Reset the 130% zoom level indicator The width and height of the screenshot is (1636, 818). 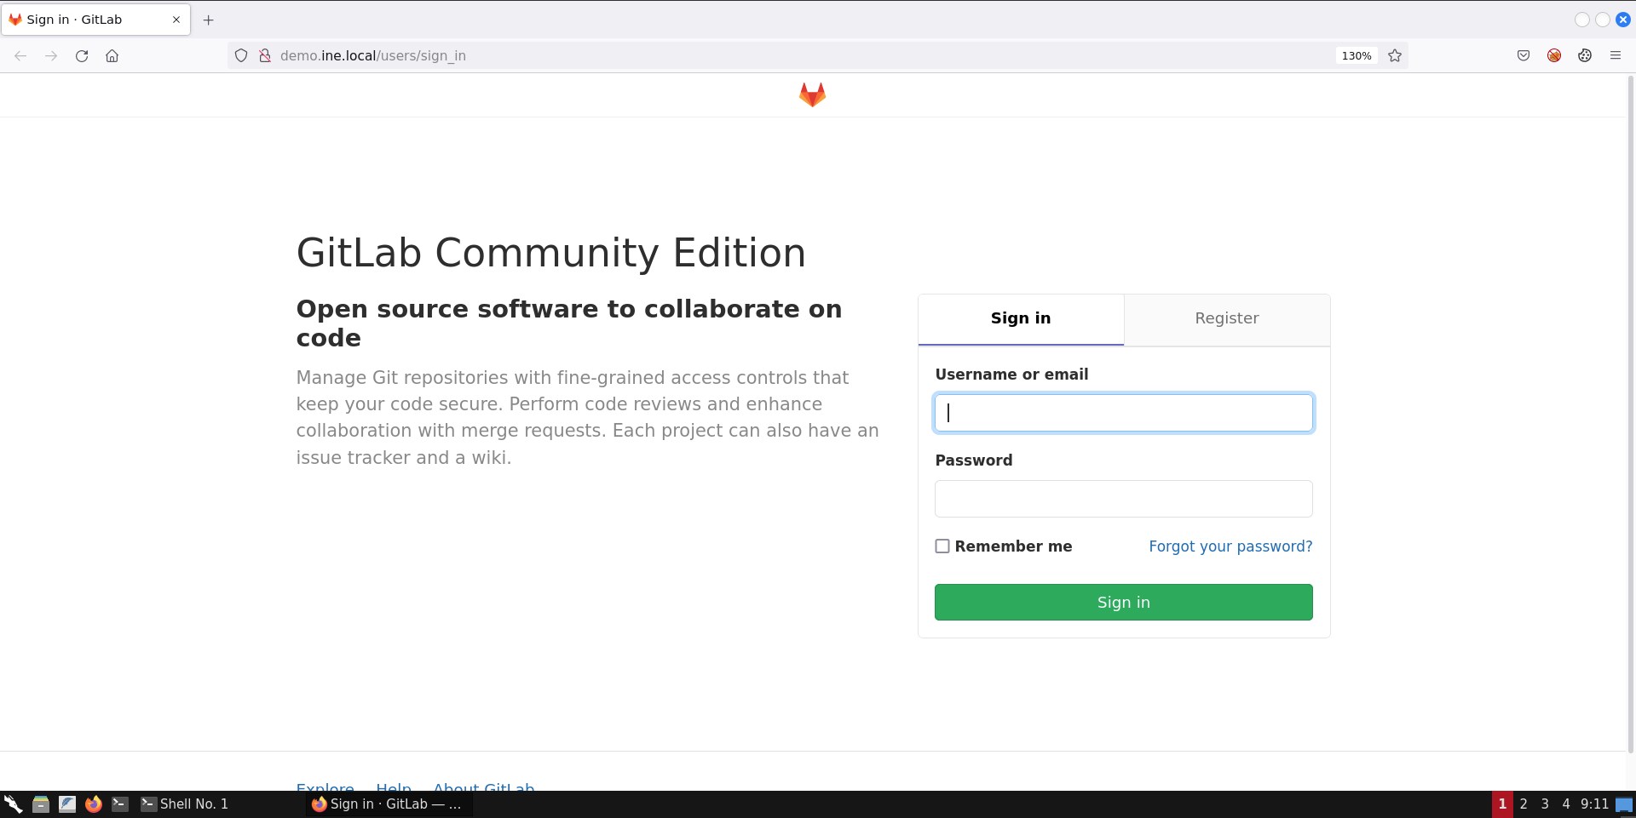pyautogui.click(x=1357, y=56)
